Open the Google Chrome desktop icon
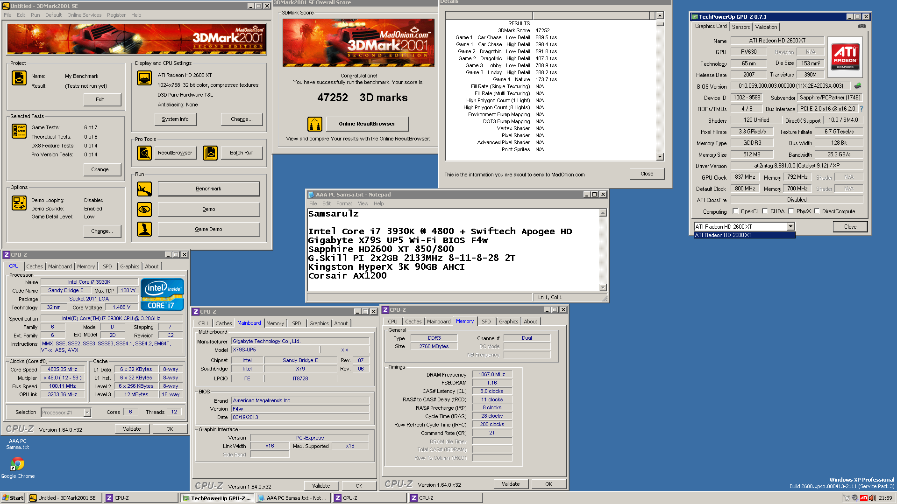Viewport: 897px width, 504px height. point(17,467)
